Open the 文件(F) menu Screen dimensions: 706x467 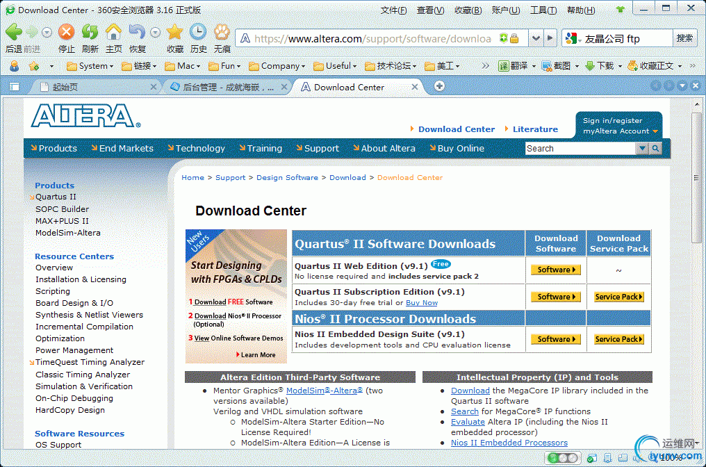tap(393, 10)
